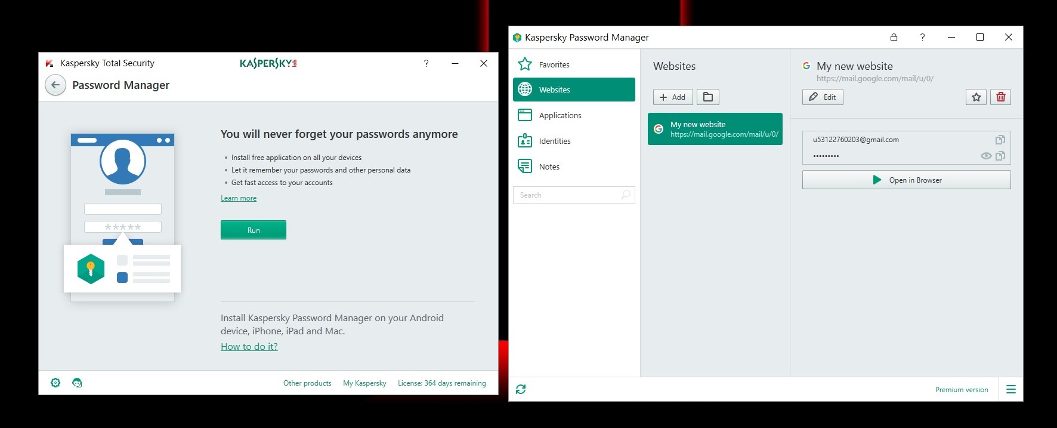
Task: Show the password with the eye icon
Action: click(x=986, y=156)
